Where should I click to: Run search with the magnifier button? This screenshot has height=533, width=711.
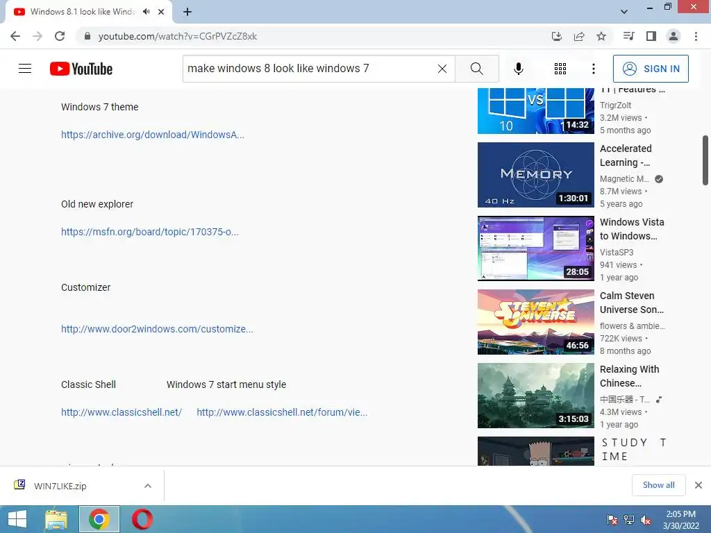[x=476, y=69]
